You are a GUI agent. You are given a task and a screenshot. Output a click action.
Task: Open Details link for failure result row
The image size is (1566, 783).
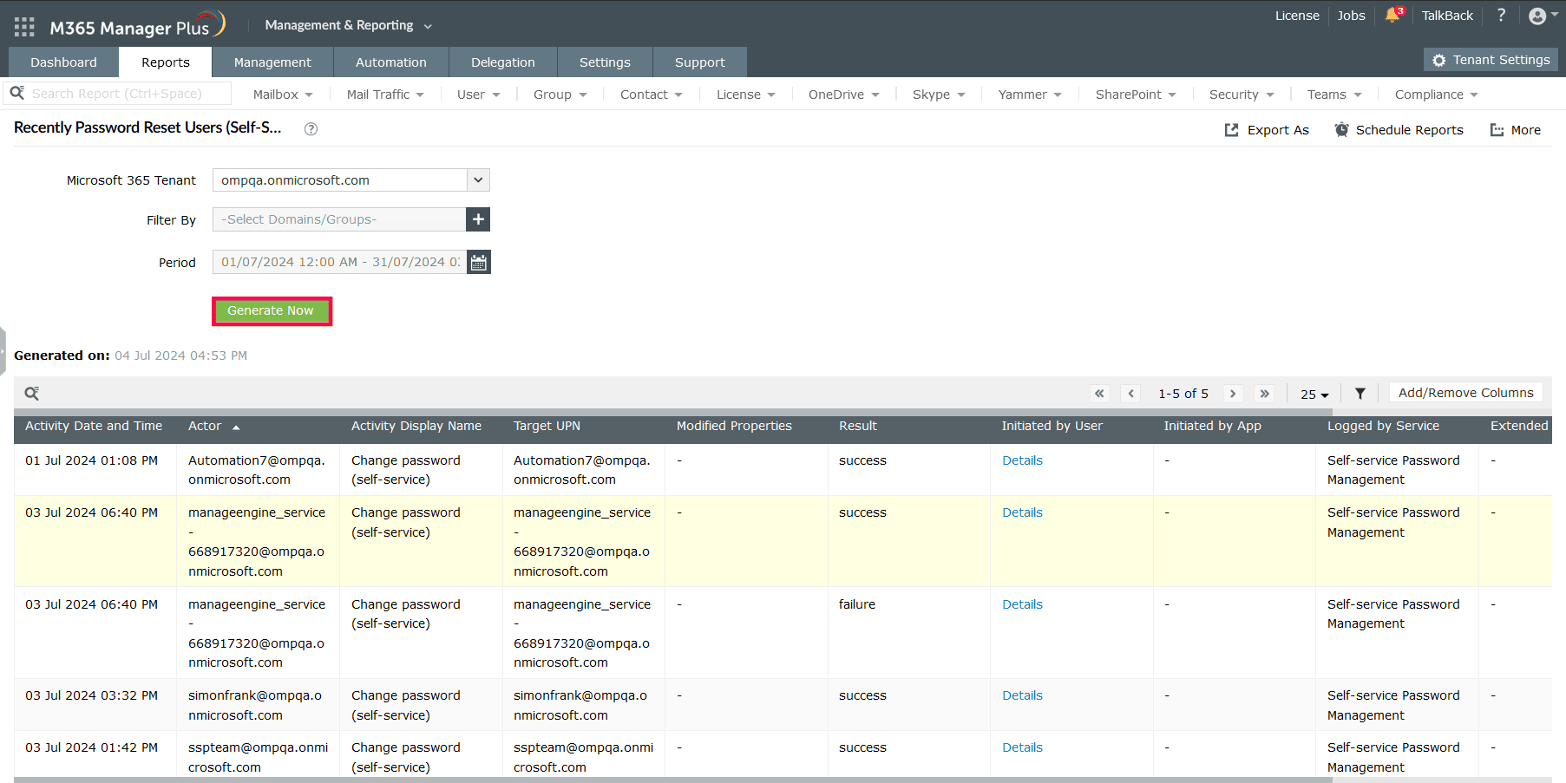coord(1022,604)
